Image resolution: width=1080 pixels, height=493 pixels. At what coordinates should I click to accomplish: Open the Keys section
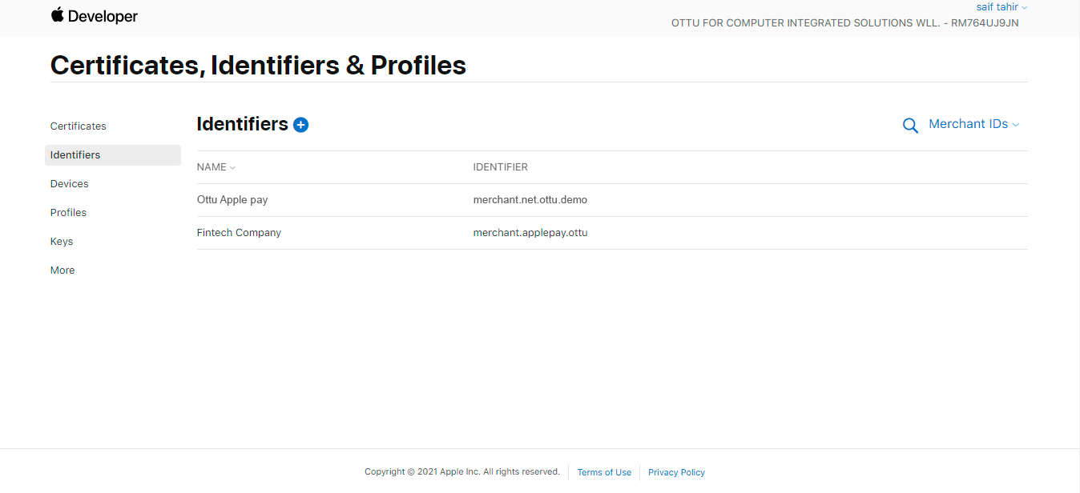tap(61, 241)
